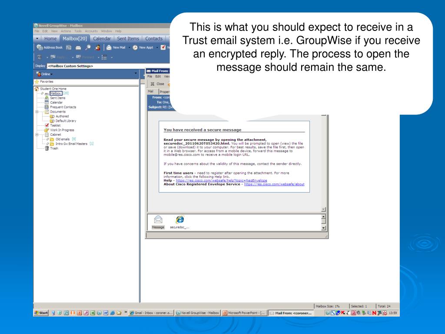Open the New Mail dropdown arrow
This screenshot has height=334, width=445.
pyautogui.click(x=130, y=47)
